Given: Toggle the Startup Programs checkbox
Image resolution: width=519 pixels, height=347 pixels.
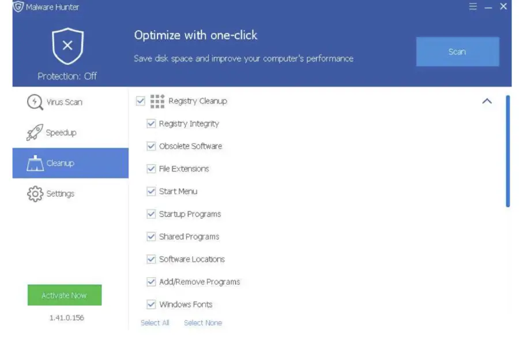Looking at the screenshot, I should click(x=151, y=214).
